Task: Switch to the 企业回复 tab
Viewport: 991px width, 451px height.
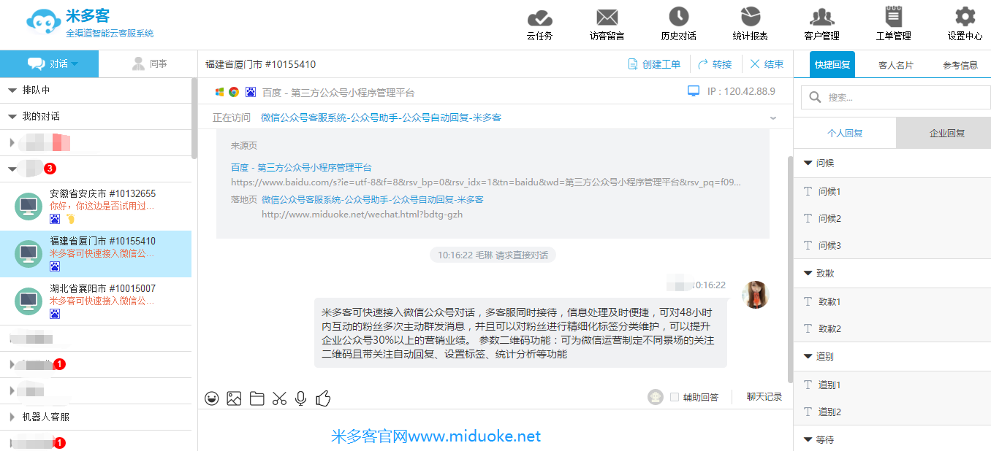Action: 946,134
